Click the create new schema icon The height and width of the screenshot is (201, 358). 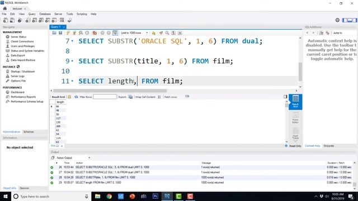(28, 20)
